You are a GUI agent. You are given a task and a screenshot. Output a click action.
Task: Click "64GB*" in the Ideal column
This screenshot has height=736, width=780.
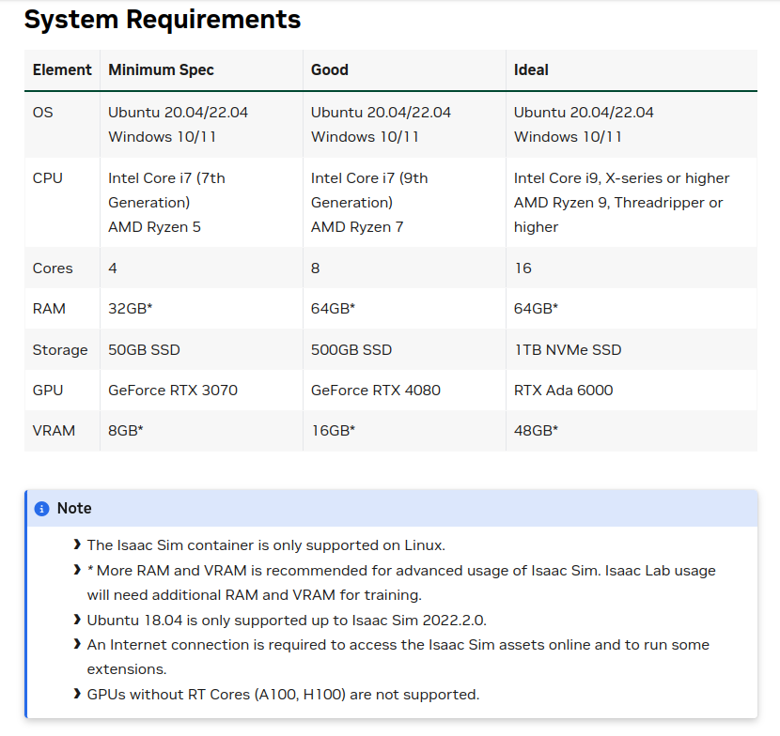(x=537, y=309)
